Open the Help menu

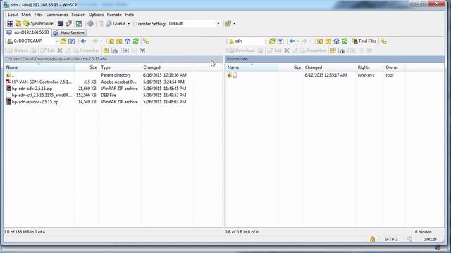point(130,15)
